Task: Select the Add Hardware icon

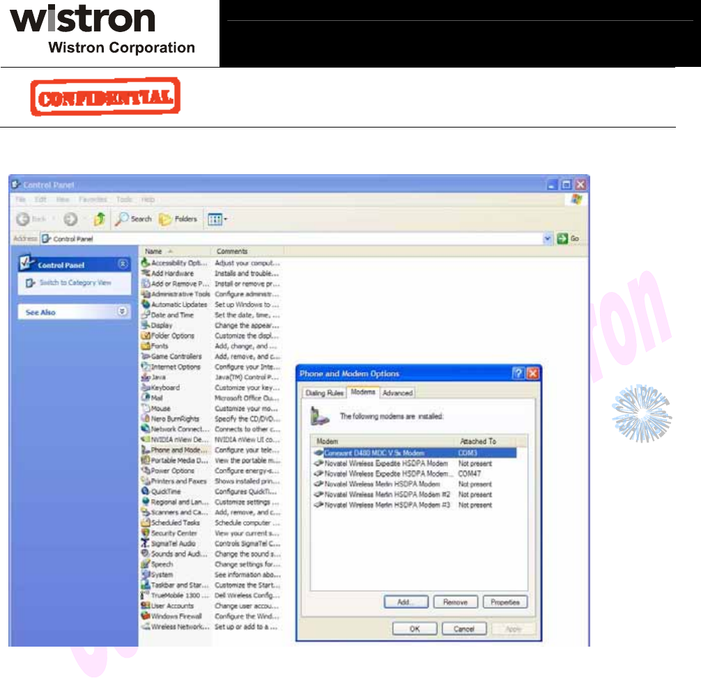Action: click(146, 272)
